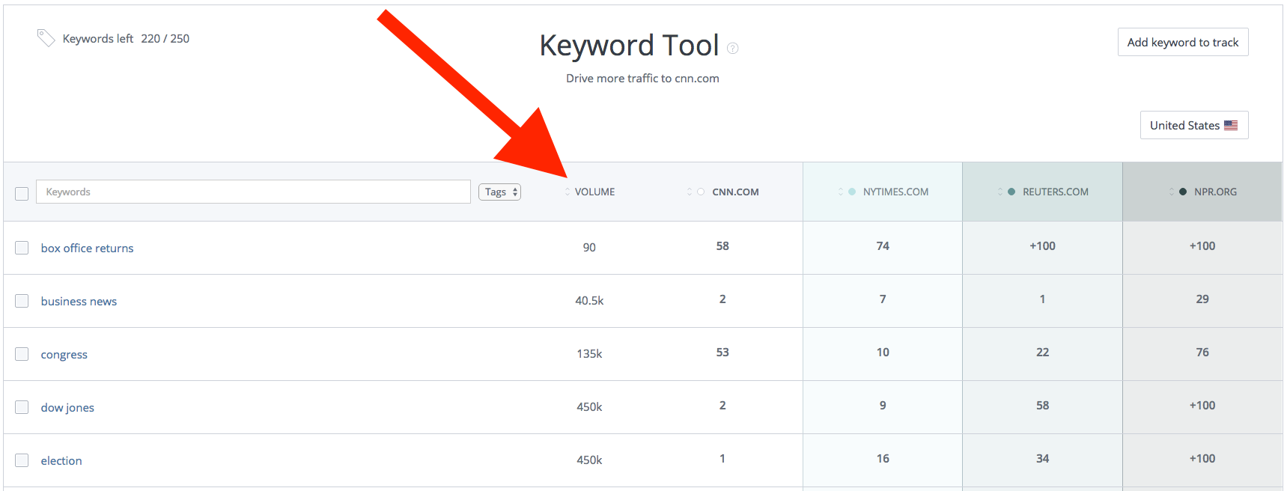Click Reuters rank 1 for business news
Image resolution: width=1287 pixels, height=491 pixels.
pos(1042,299)
